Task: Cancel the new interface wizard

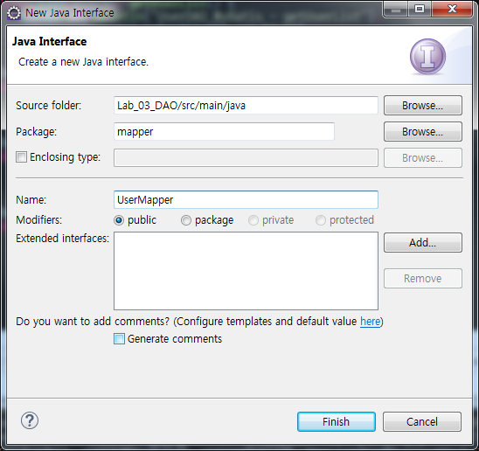Action: pyautogui.click(x=422, y=421)
